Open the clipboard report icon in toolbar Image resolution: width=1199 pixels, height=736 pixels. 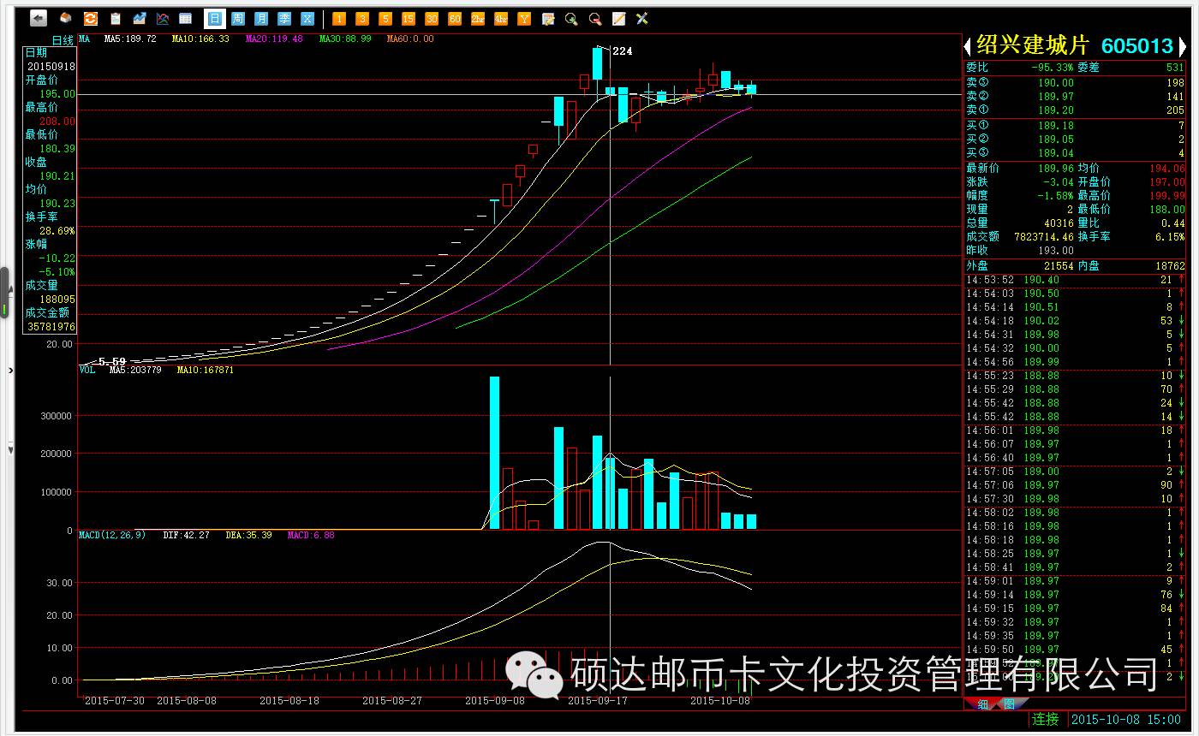click(115, 18)
